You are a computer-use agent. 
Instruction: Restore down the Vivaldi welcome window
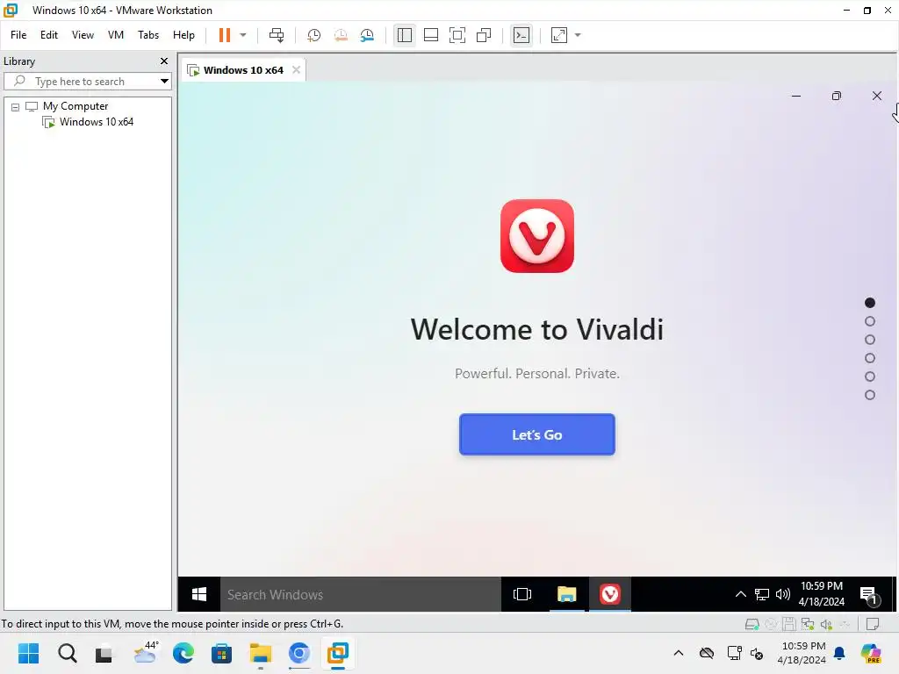(837, 96)
